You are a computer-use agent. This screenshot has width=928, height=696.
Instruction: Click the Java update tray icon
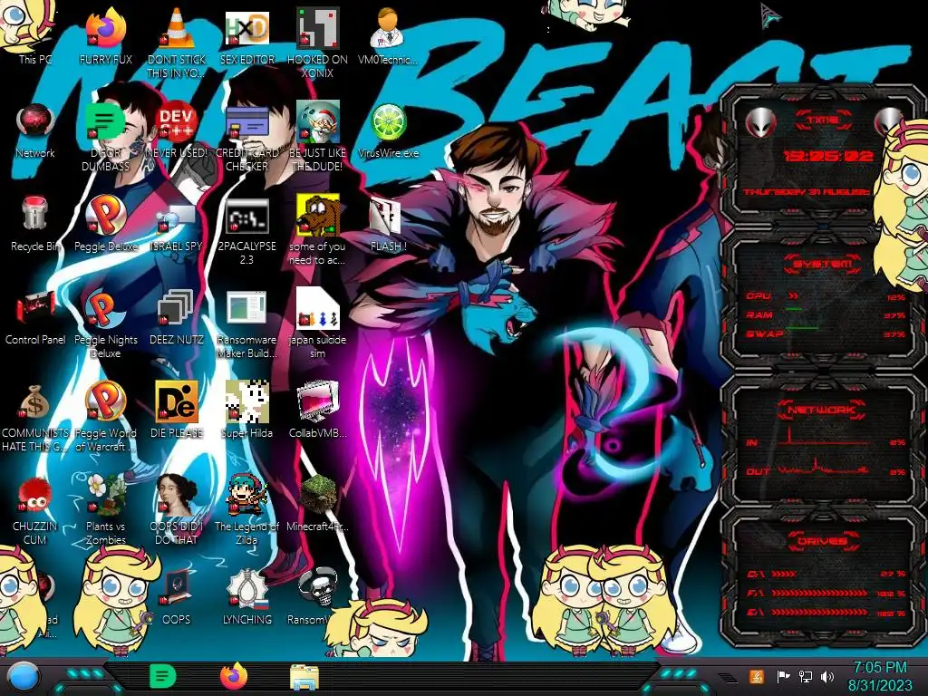click(757, 676)
